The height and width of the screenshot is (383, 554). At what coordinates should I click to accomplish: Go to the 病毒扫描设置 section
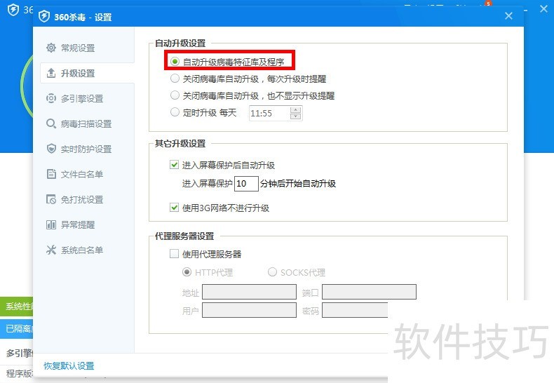(87, 123)
